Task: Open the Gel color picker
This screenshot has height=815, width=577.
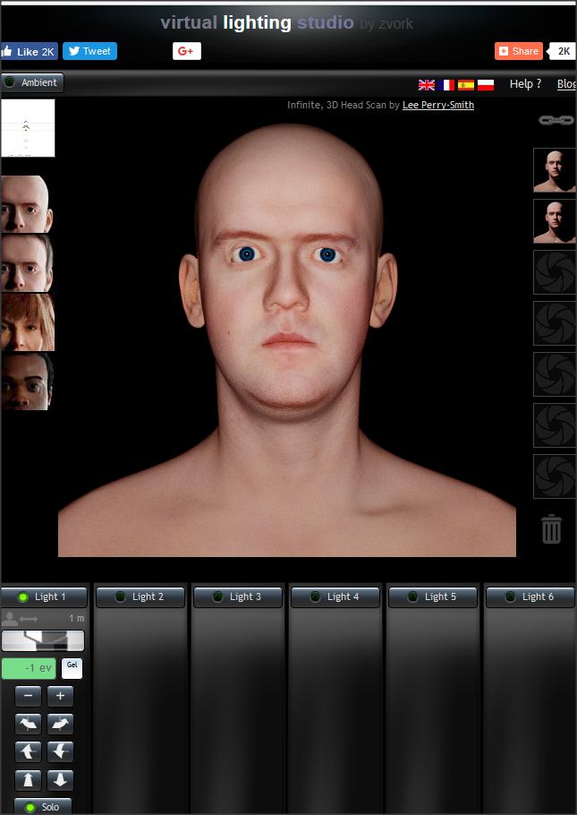Action: tap(72, 668)
